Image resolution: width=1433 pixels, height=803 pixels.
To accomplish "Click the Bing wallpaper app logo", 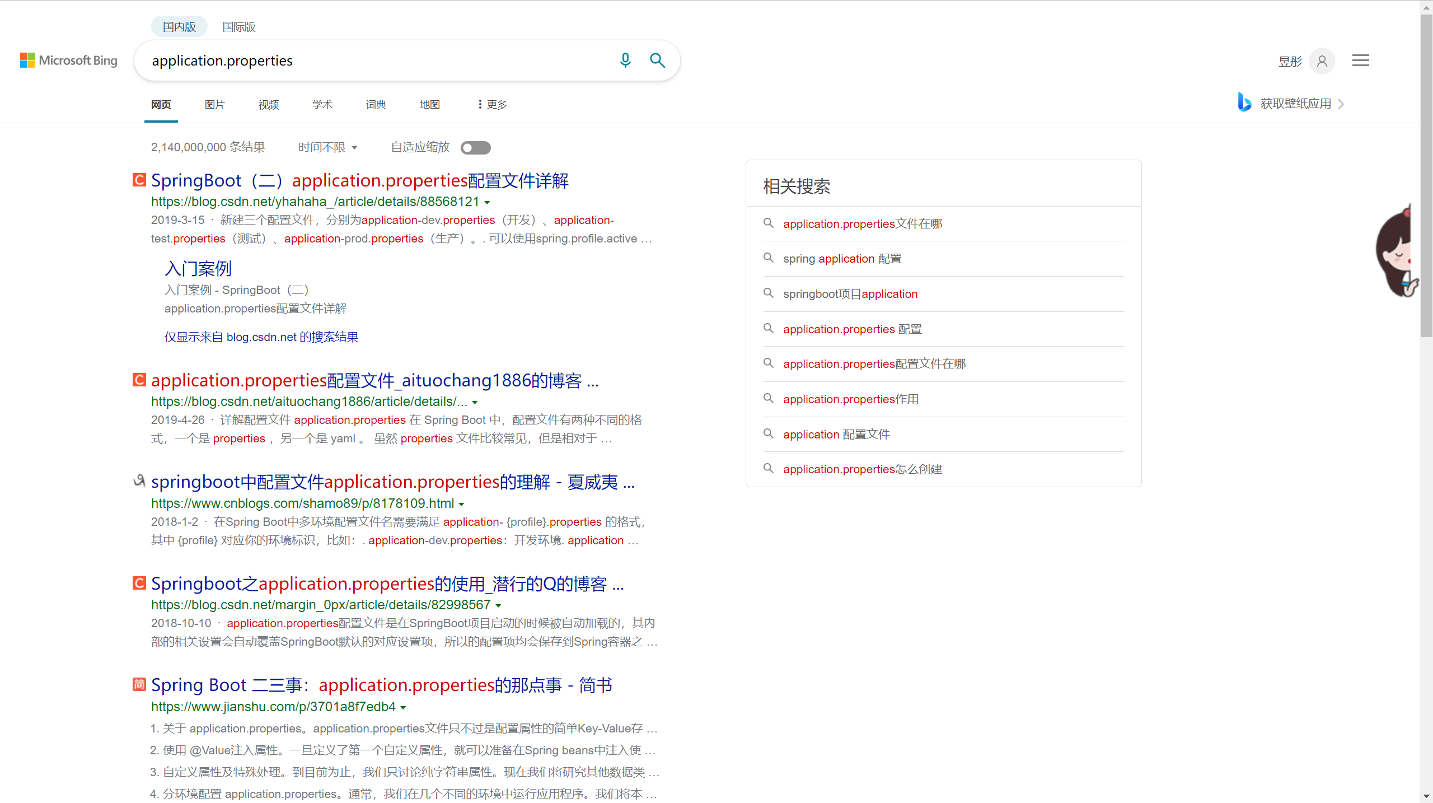I will (x=1244, y=102).
